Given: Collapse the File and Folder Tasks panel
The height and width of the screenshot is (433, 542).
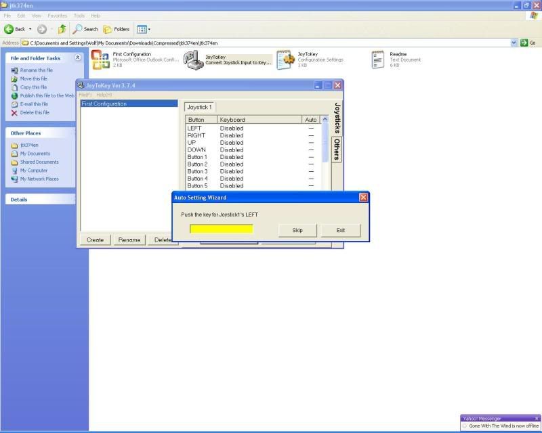Looking at the screenshot, I should pyautogui.click(x=77, y=58).
